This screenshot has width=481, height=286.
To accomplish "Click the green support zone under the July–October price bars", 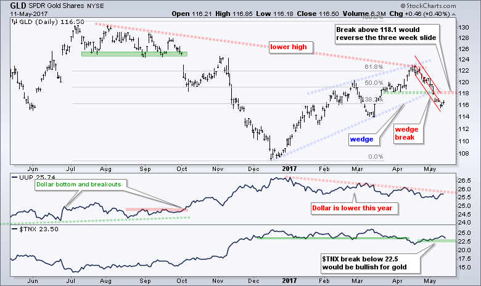I will point(134,54).
